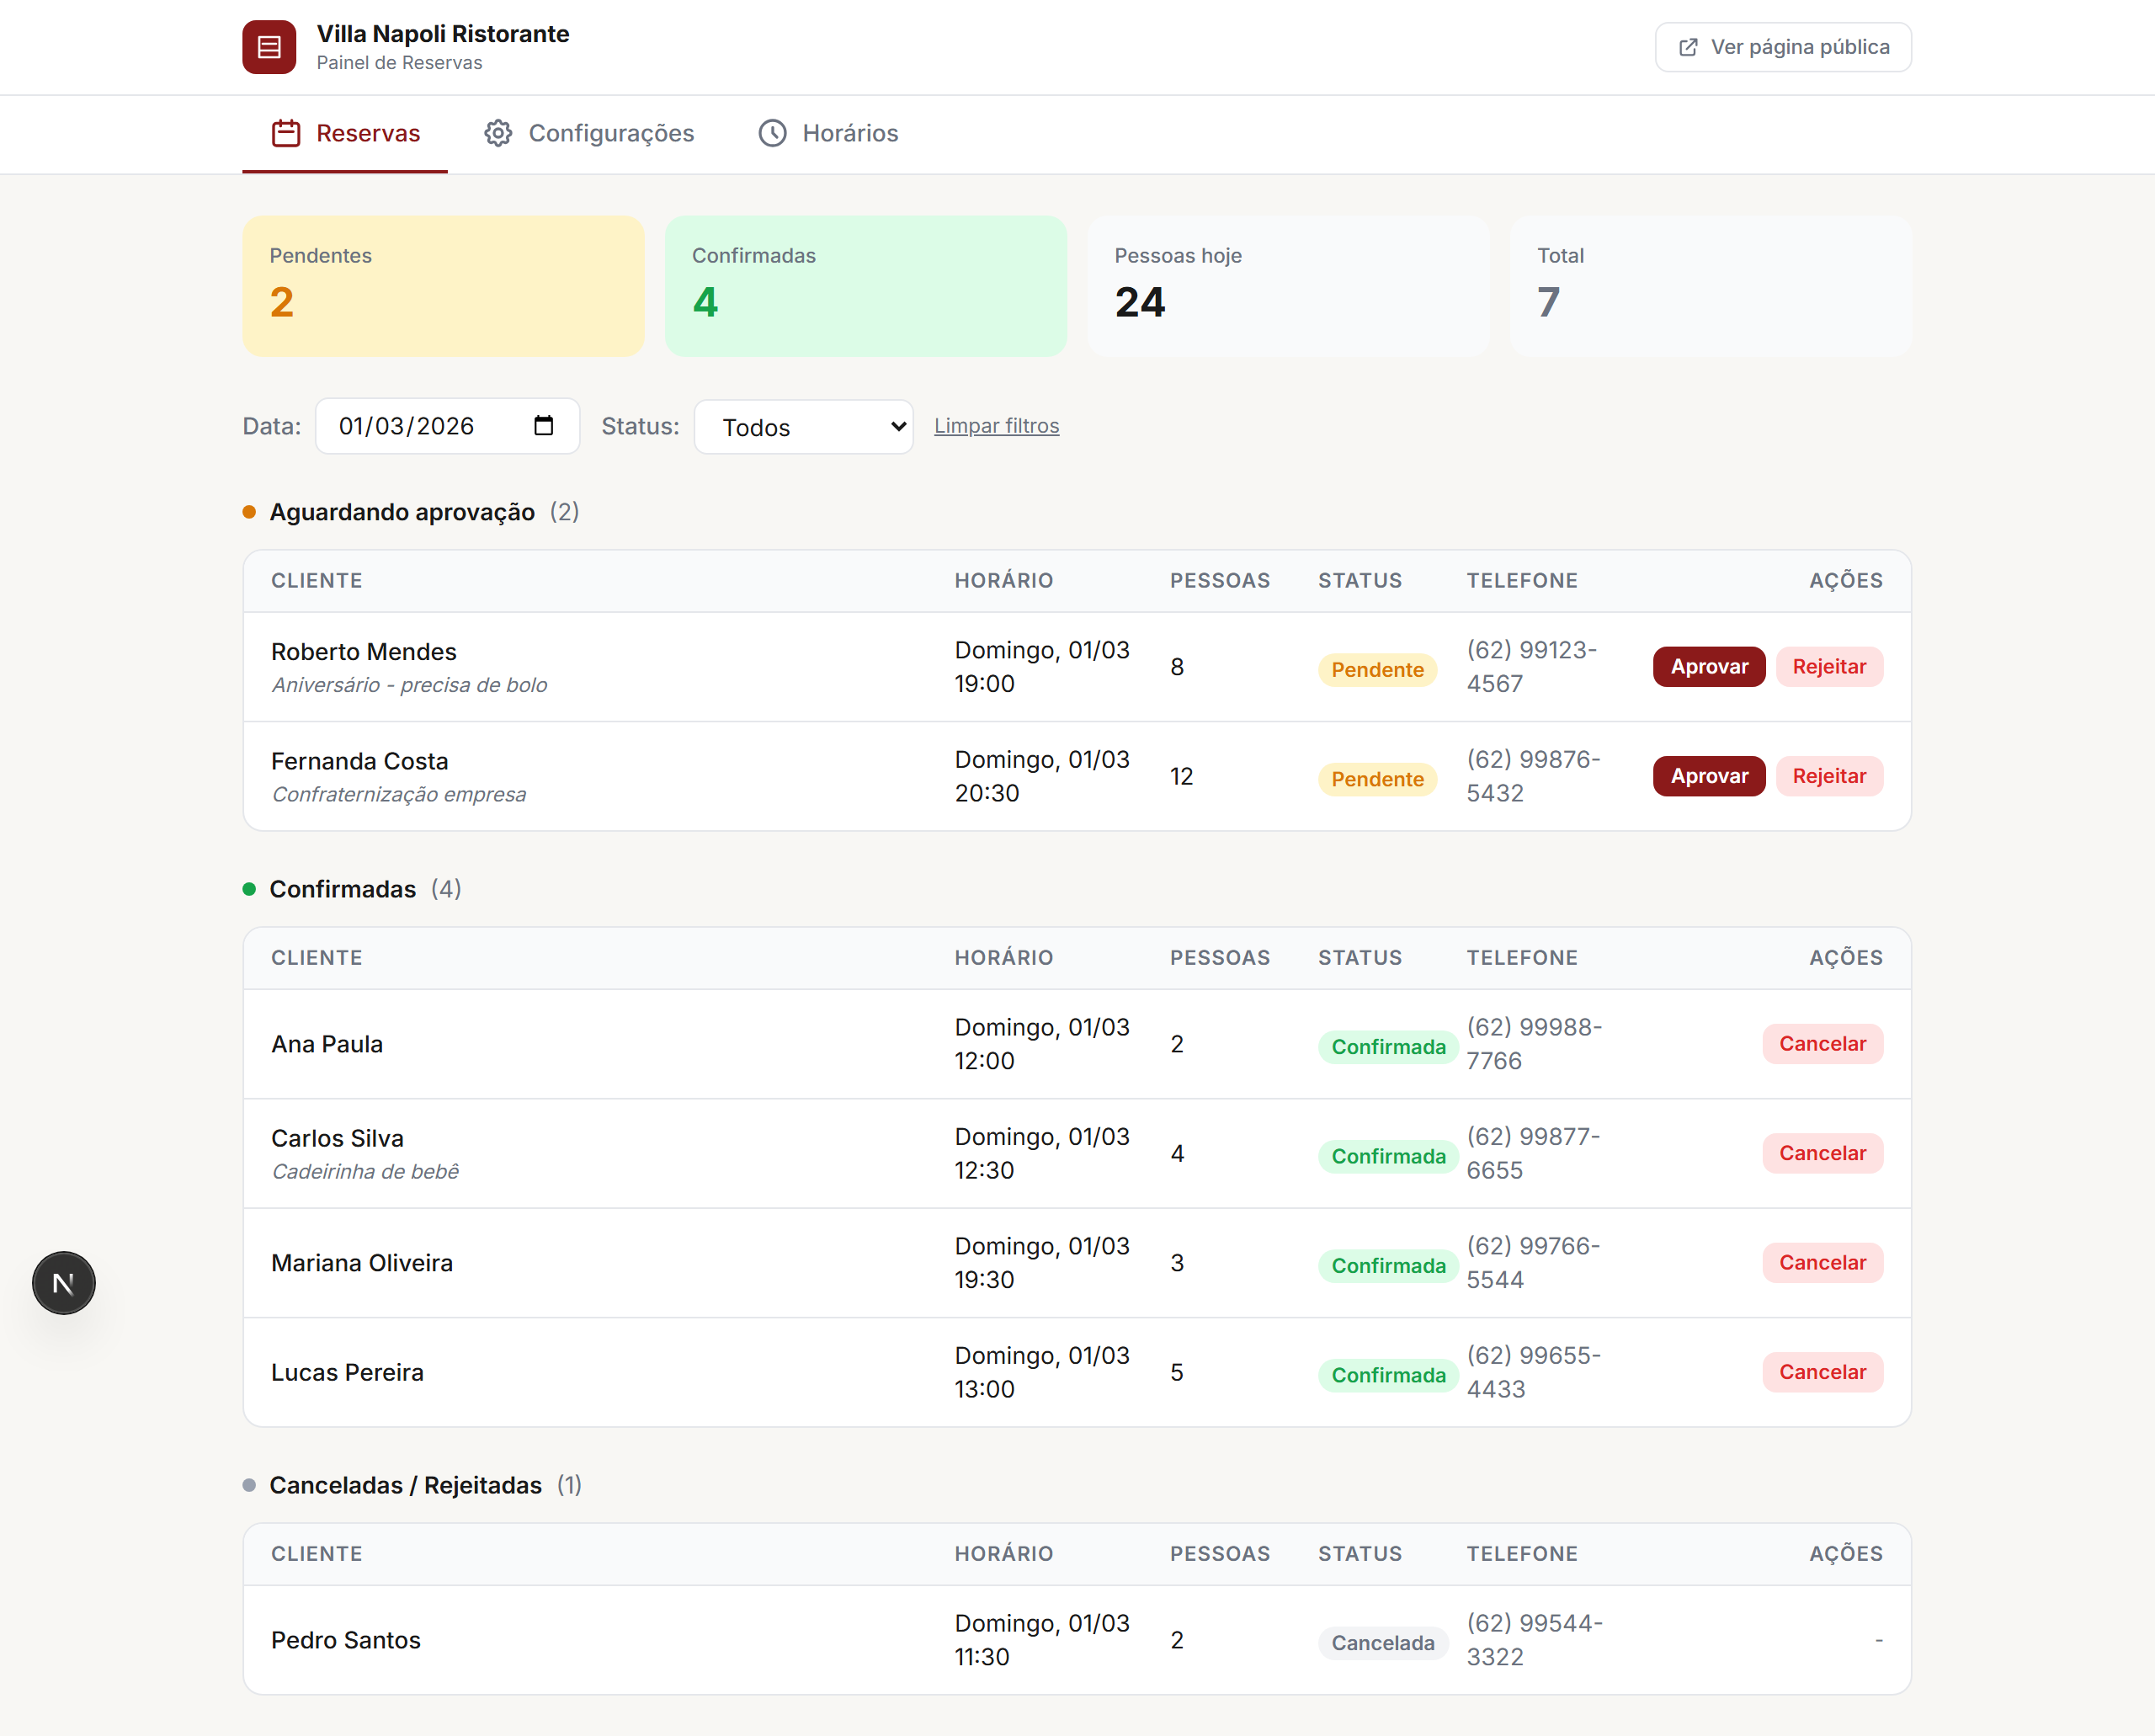The height and width of the screenshot is (1736, 2155).
Task: Click the Villa Napoli red logo icon
Action: click(x=269, y=47)
